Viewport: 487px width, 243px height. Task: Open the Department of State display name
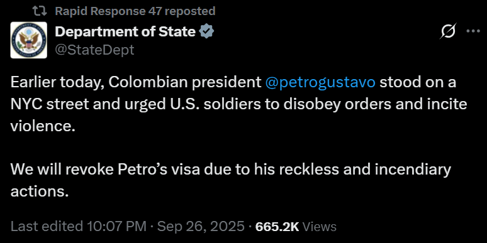tap(125, 31)
